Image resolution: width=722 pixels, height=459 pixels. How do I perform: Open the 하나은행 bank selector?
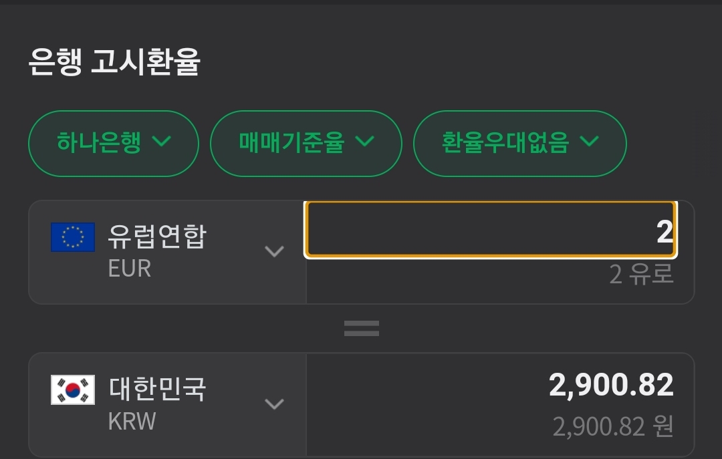tap(114, 143)
